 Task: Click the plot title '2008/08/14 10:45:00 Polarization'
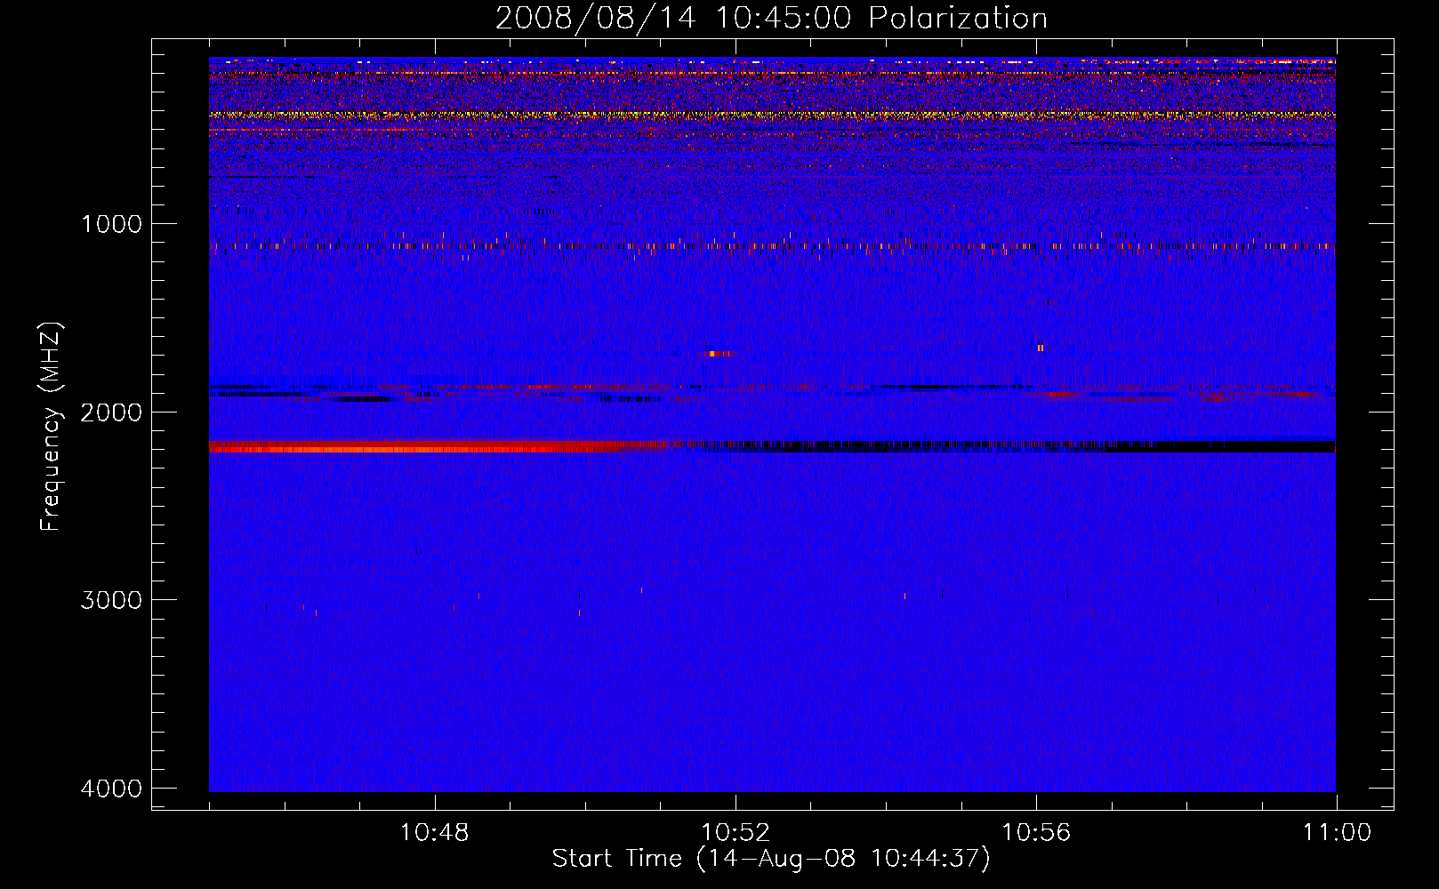tap(771, 18)
